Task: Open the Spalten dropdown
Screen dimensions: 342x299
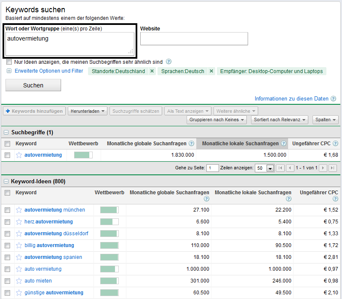Action: 325,120
